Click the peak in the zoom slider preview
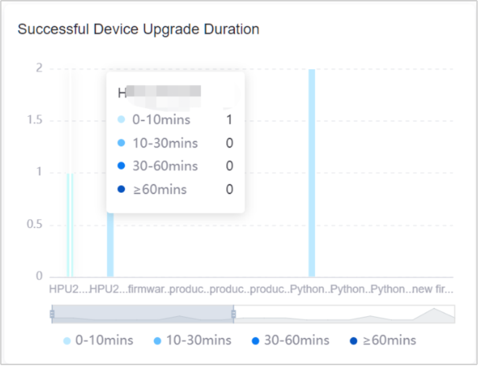Viewport: 480px width, 368px height. 435,310
